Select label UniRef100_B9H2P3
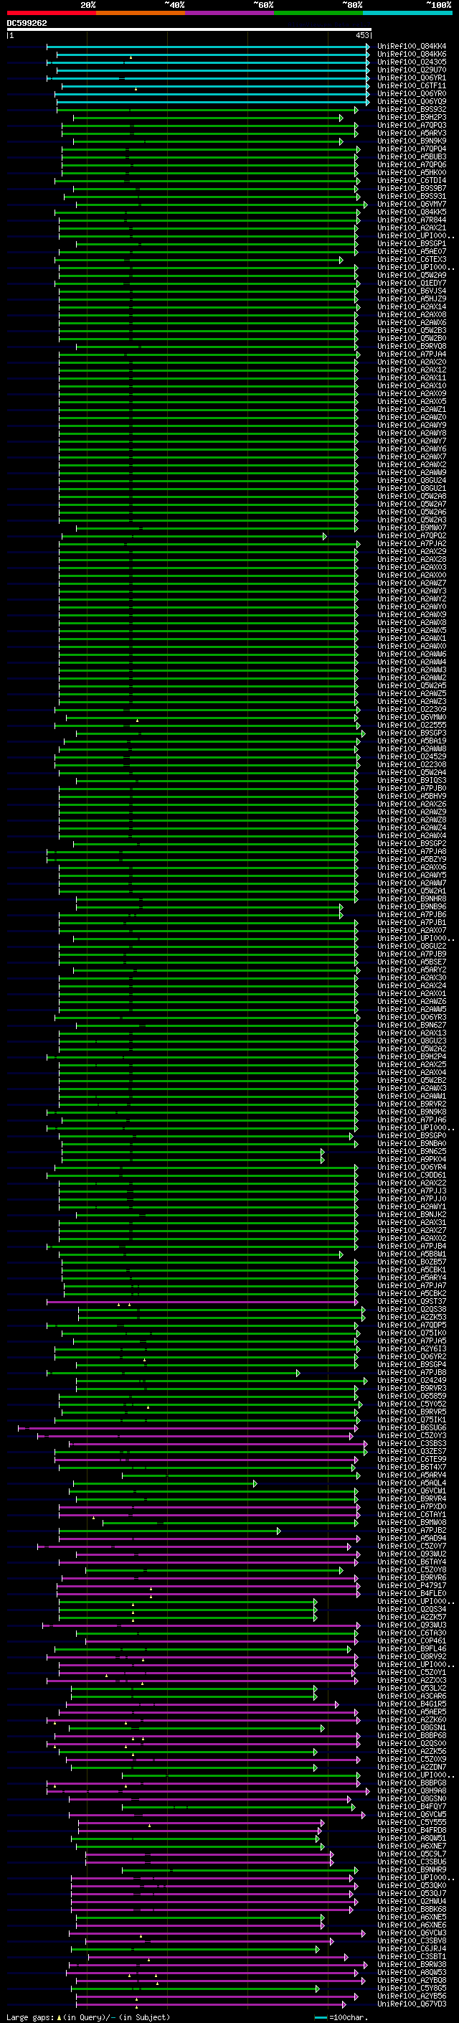This screenshot has height=2023, width=459. point(412,118)
